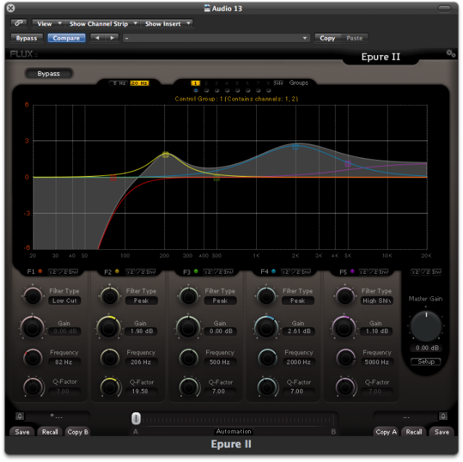Click the host Bypass button
463x462 pixels.
(x=27, y=38)
